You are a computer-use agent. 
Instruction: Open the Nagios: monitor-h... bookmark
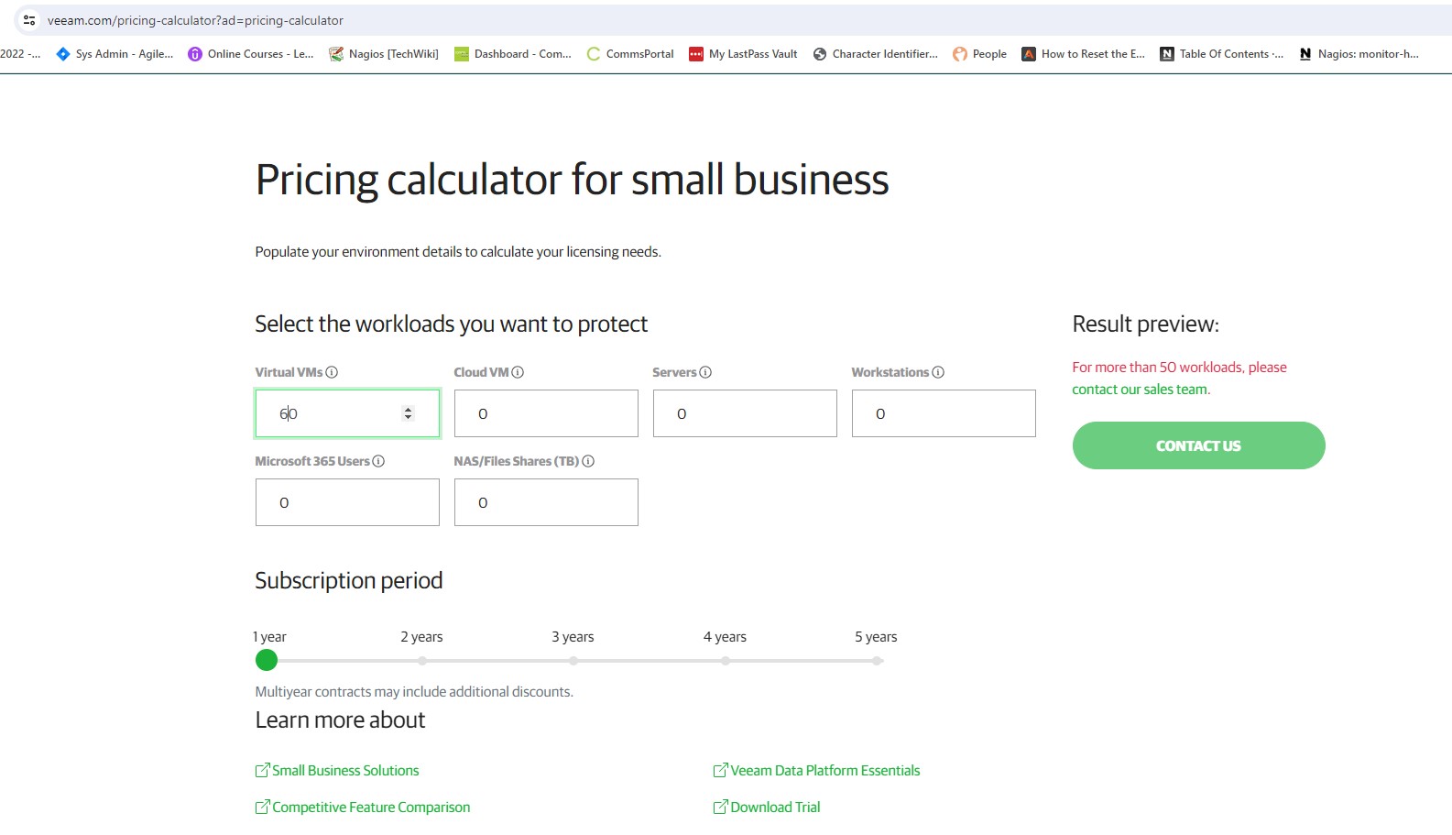1359,54
